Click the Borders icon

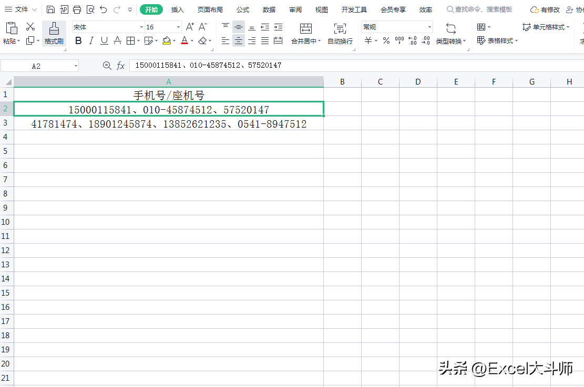130,40
